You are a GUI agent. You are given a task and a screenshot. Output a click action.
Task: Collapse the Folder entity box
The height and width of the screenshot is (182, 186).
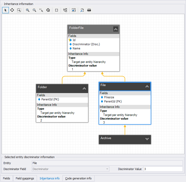[x=84, y=88]
